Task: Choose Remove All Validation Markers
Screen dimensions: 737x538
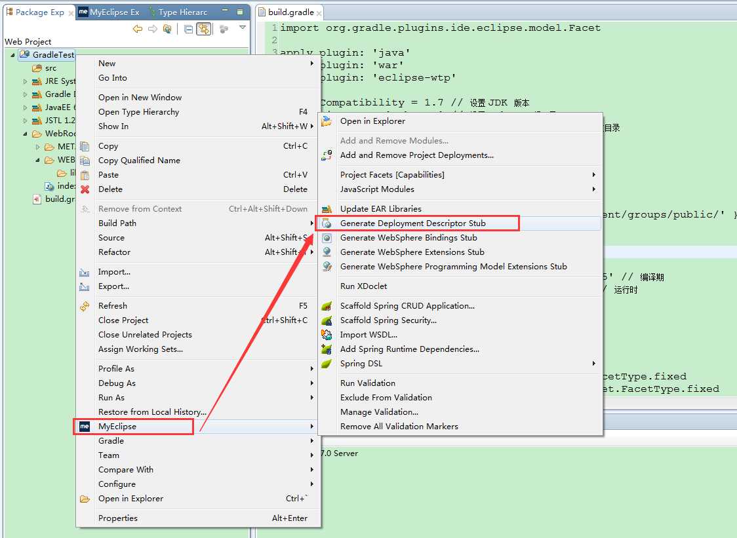Action: coord(399,427)
